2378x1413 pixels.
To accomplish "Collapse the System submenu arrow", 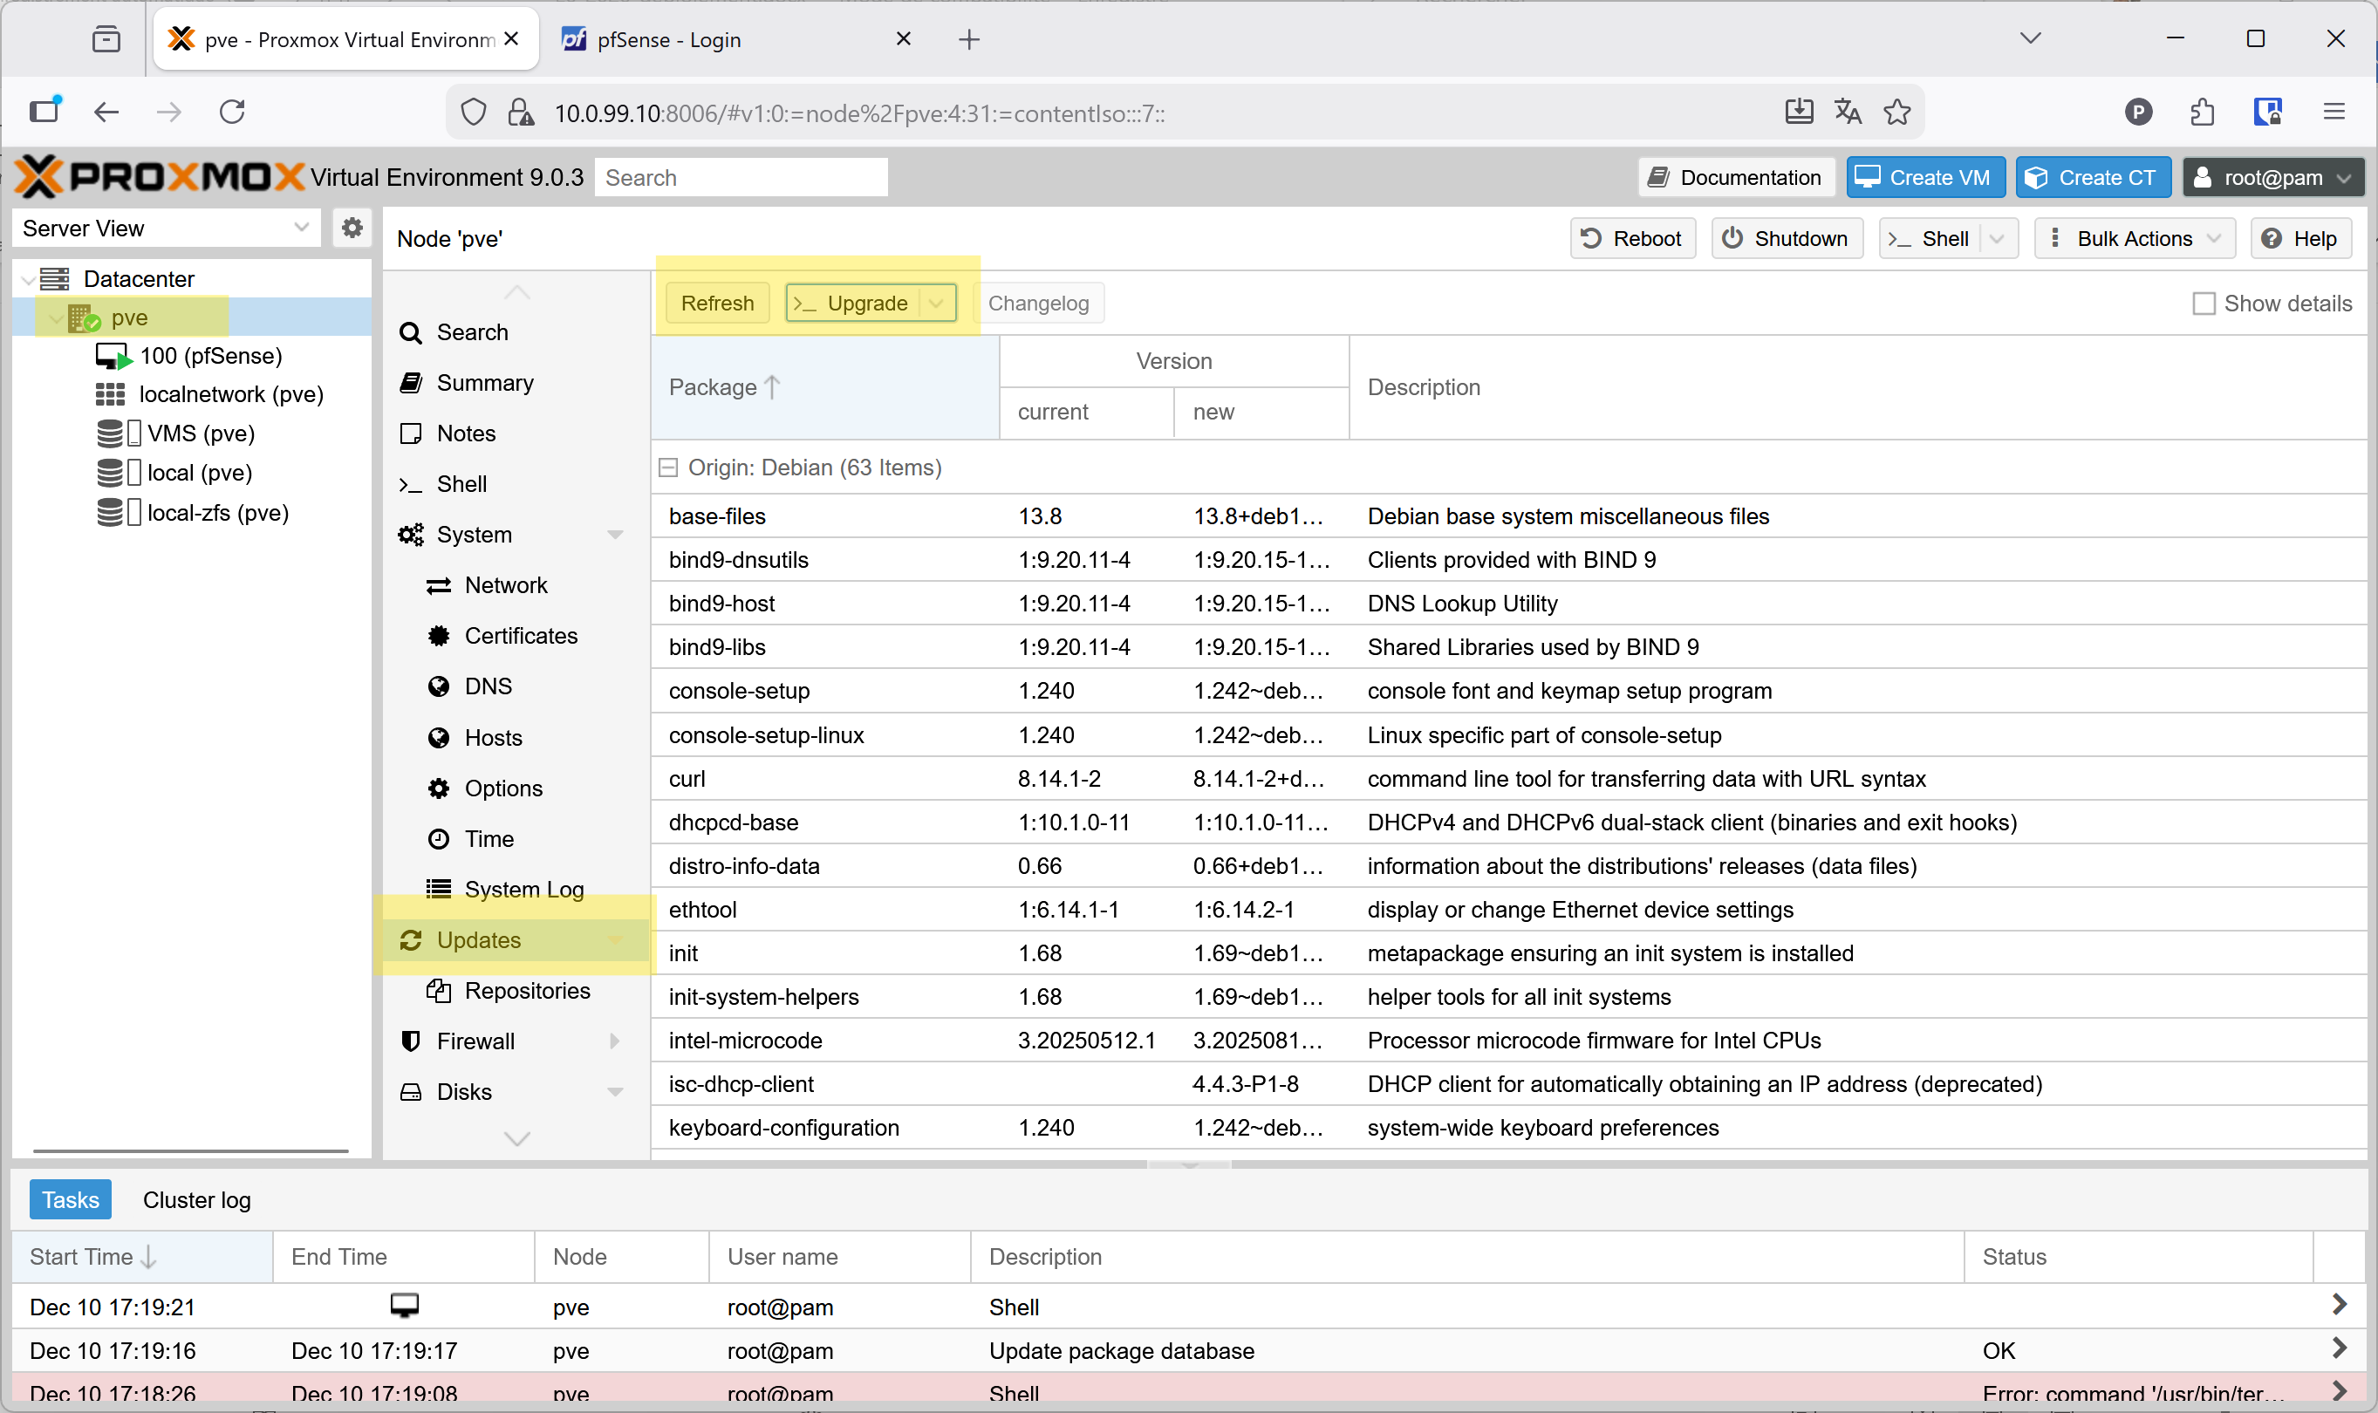I will [x=615, y=536].
